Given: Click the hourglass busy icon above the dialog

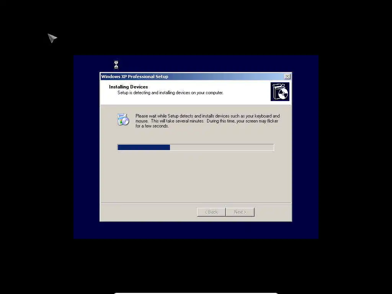Looking at the screenshot, I should pos(116,64).
